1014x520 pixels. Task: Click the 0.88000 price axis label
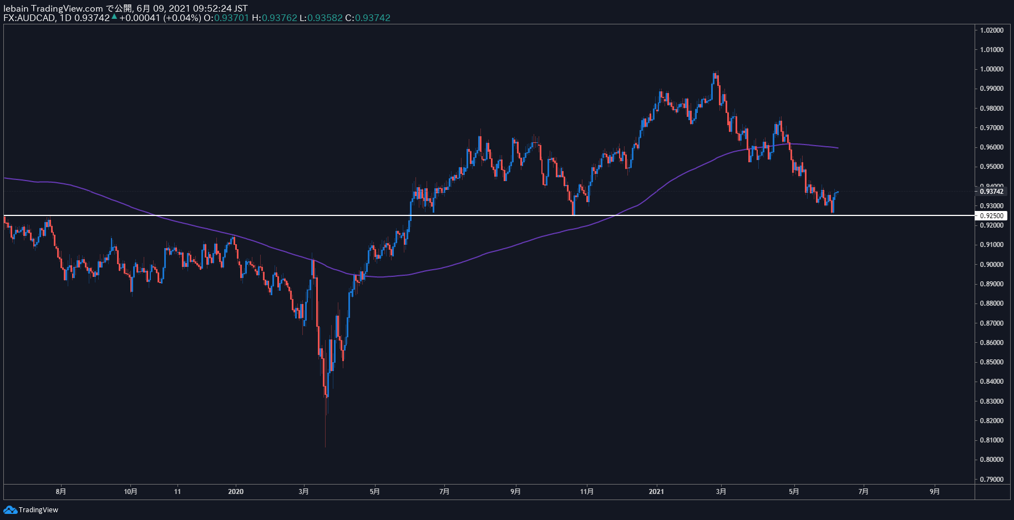pos(991,303)
